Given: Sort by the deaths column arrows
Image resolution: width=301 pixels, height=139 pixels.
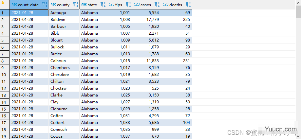Looking at the screenshot, I should click(190, 5).
